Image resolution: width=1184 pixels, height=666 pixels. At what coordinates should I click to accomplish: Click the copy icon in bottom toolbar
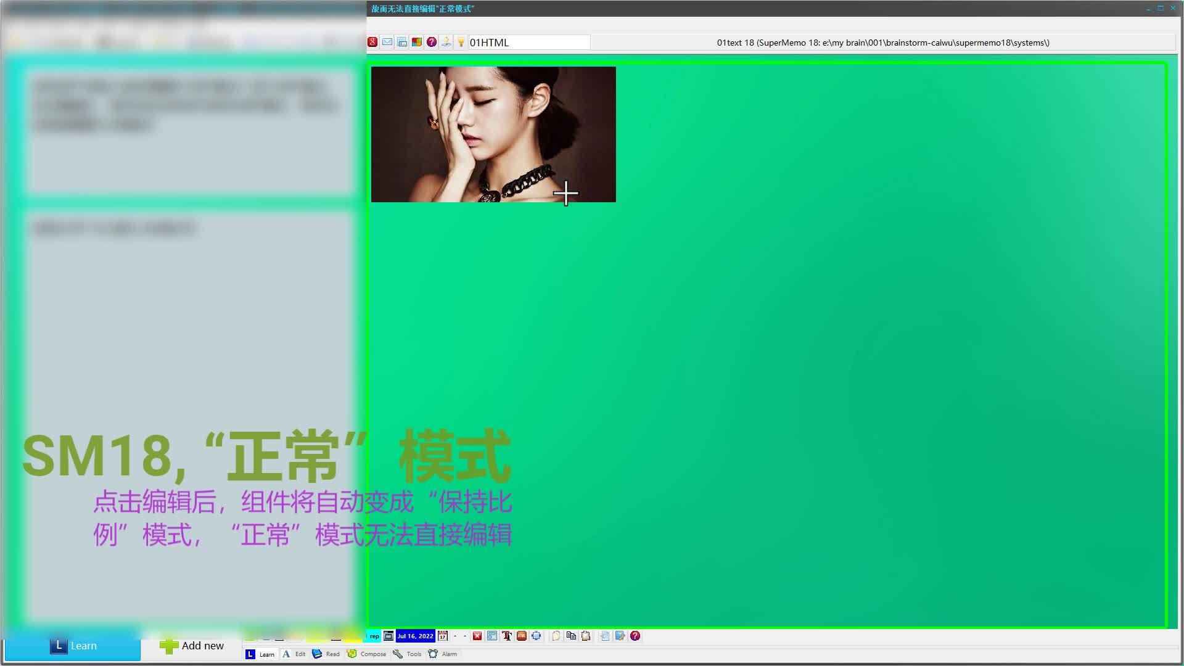[571, 636]
